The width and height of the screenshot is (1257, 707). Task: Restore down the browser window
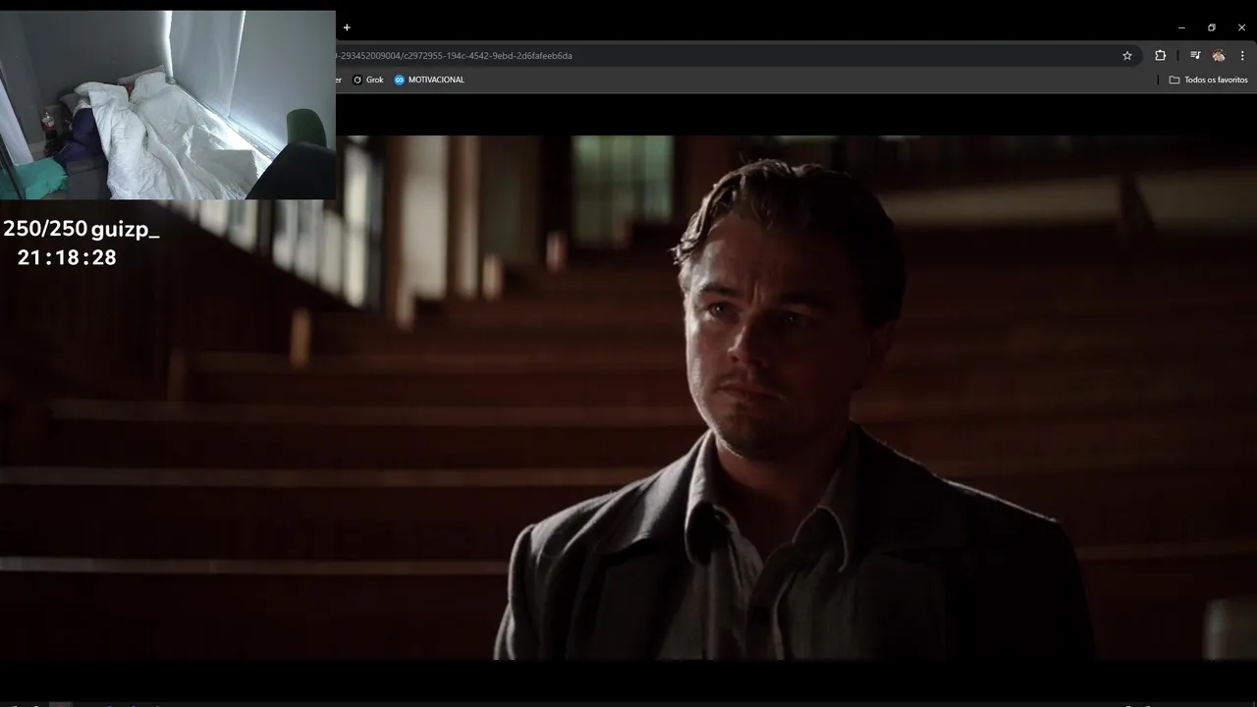click(x=1212, y=27)
